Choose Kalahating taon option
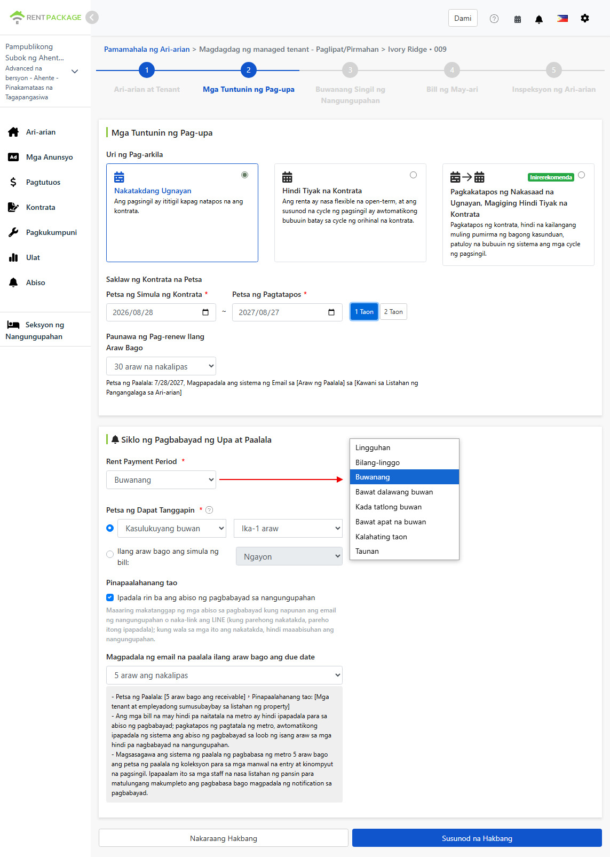Image resolution: width=610 pixels, height=857 pixels. point(405,537)
